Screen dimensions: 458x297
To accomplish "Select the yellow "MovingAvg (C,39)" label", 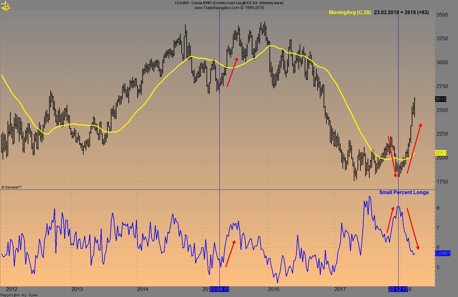I will click(x=350, y=13).
